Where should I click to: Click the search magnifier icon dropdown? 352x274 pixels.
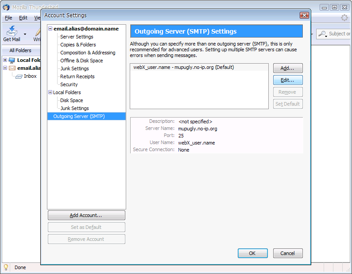click(x=323, y=34)
